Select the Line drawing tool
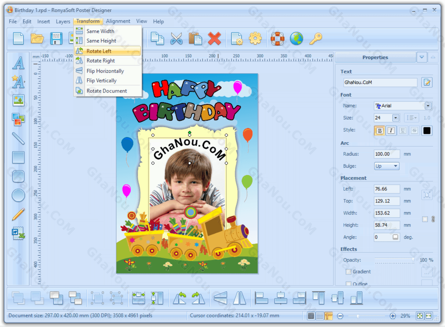The width and height of the screenshot is (445, 327). (x=18, y=138)
